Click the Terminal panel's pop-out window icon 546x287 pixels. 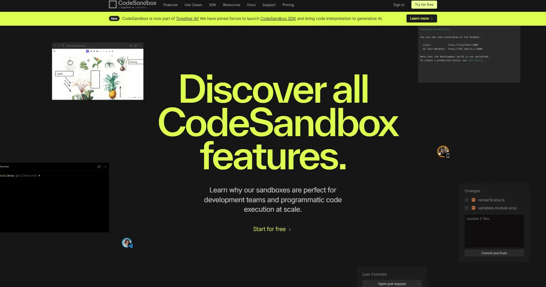[99, 167]
